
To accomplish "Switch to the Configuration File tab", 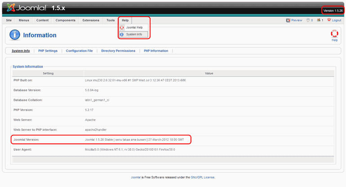I will 80,51.
